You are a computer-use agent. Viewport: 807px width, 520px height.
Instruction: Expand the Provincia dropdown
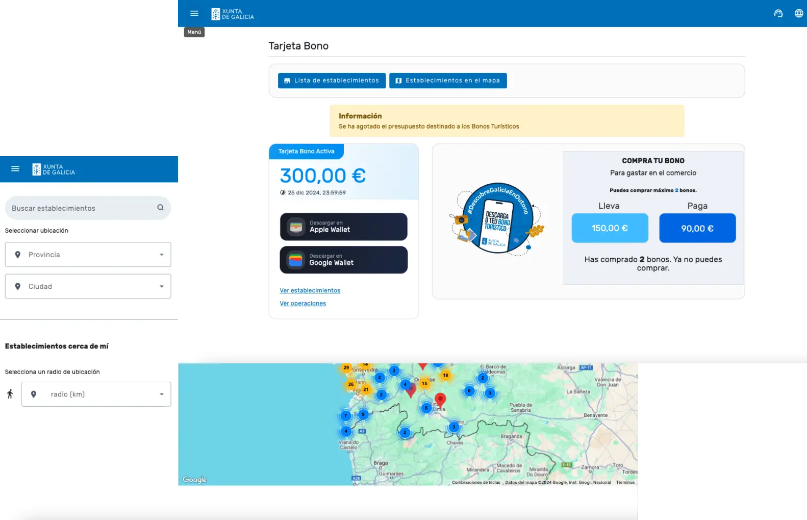click(x=161, y=255)
